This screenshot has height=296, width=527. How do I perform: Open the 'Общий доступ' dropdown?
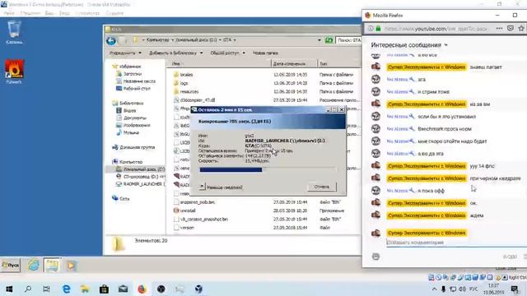[x=227, y=53]
